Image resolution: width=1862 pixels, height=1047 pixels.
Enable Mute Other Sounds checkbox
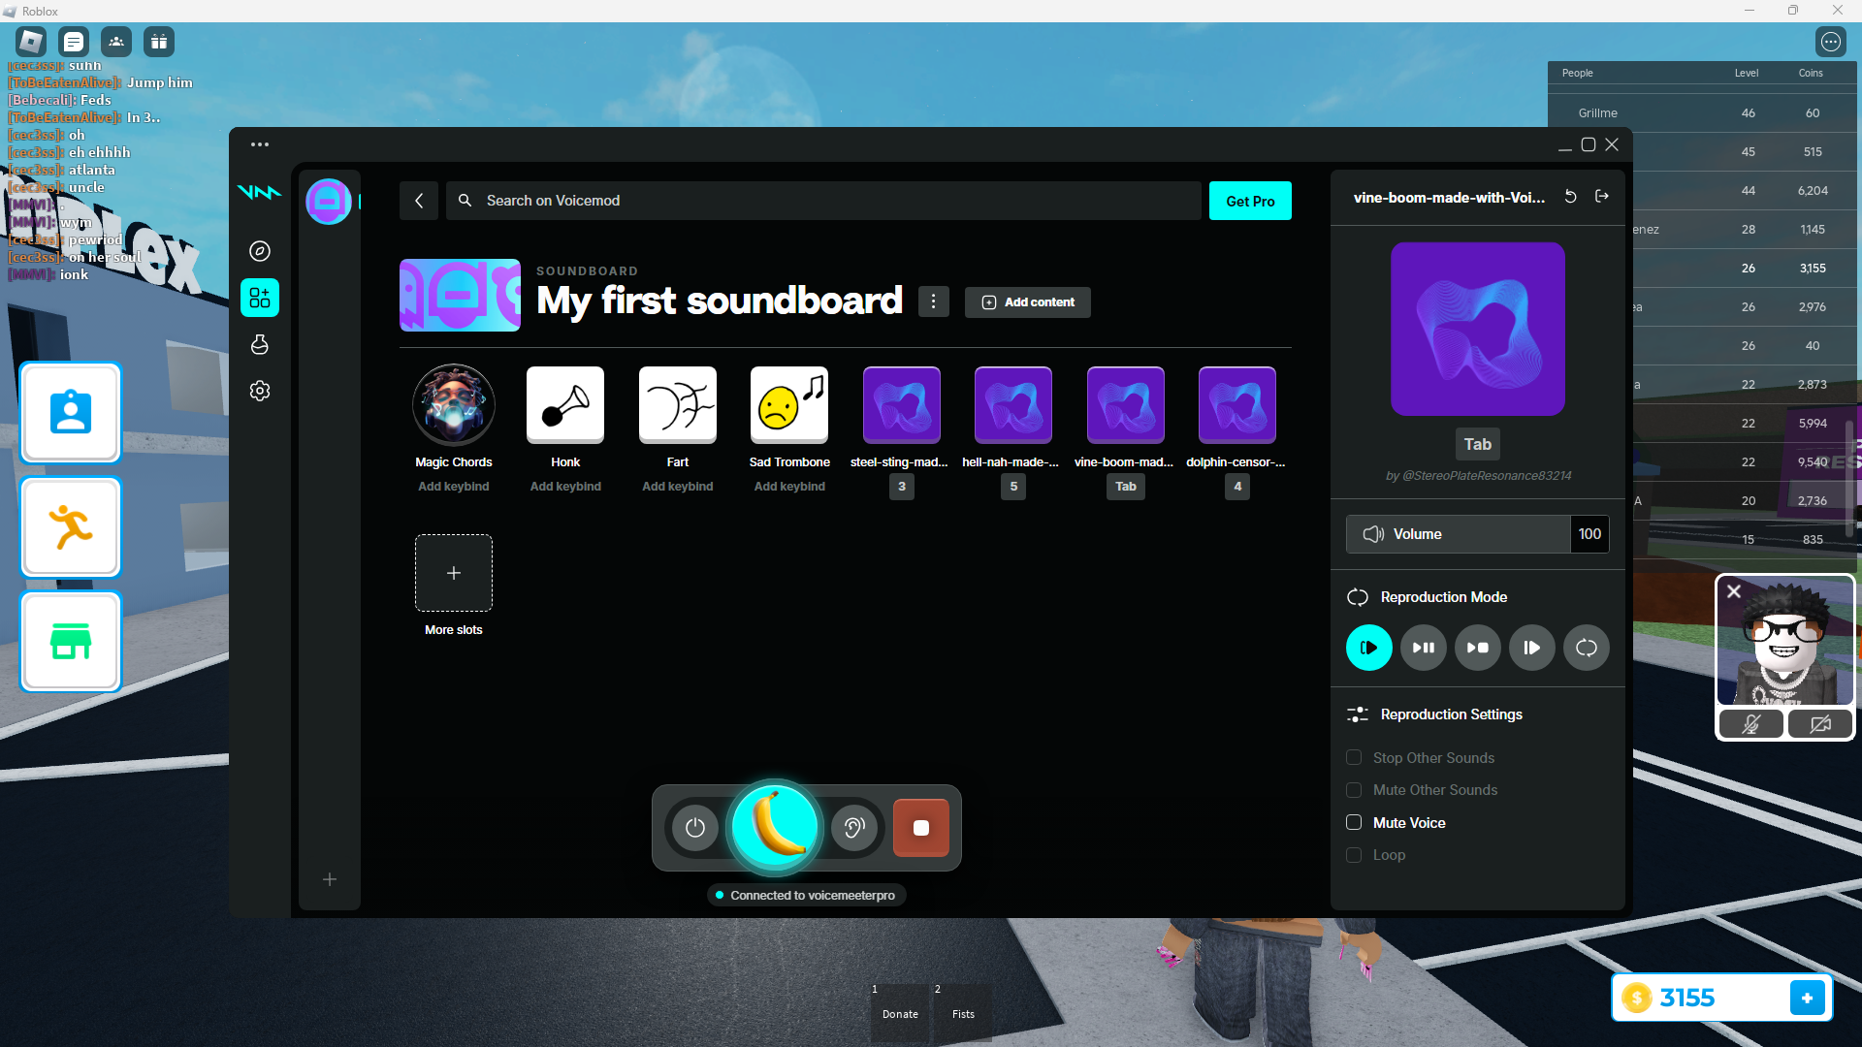(1354, 790)
